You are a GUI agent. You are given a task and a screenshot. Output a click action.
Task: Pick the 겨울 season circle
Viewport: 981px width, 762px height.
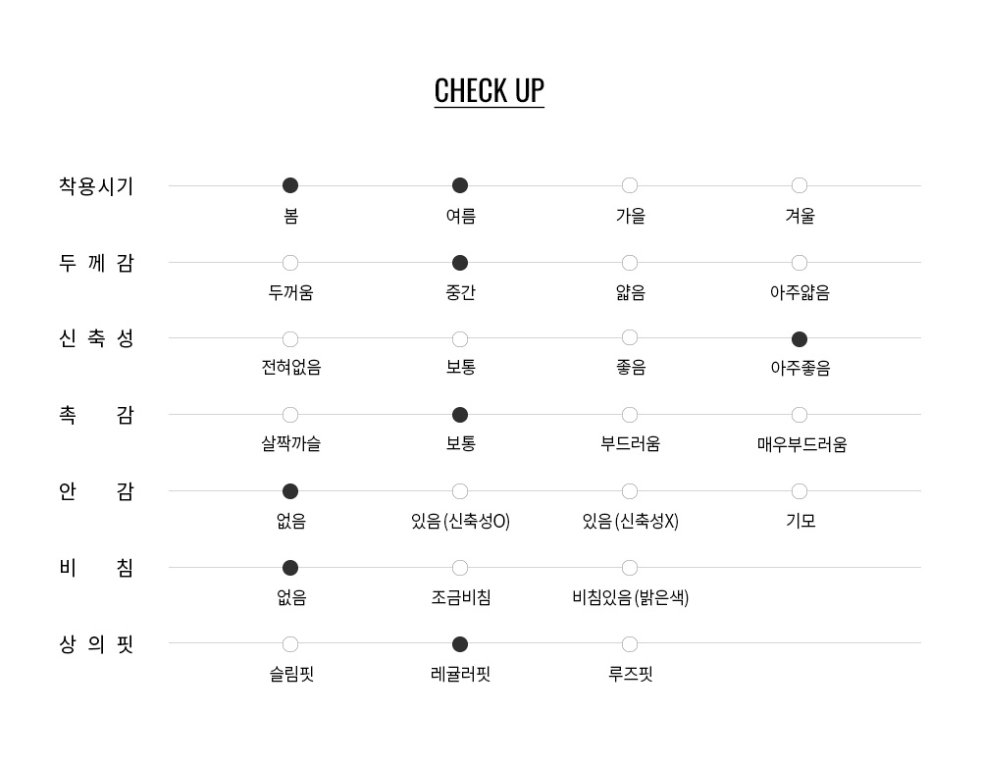pos(800,185)
